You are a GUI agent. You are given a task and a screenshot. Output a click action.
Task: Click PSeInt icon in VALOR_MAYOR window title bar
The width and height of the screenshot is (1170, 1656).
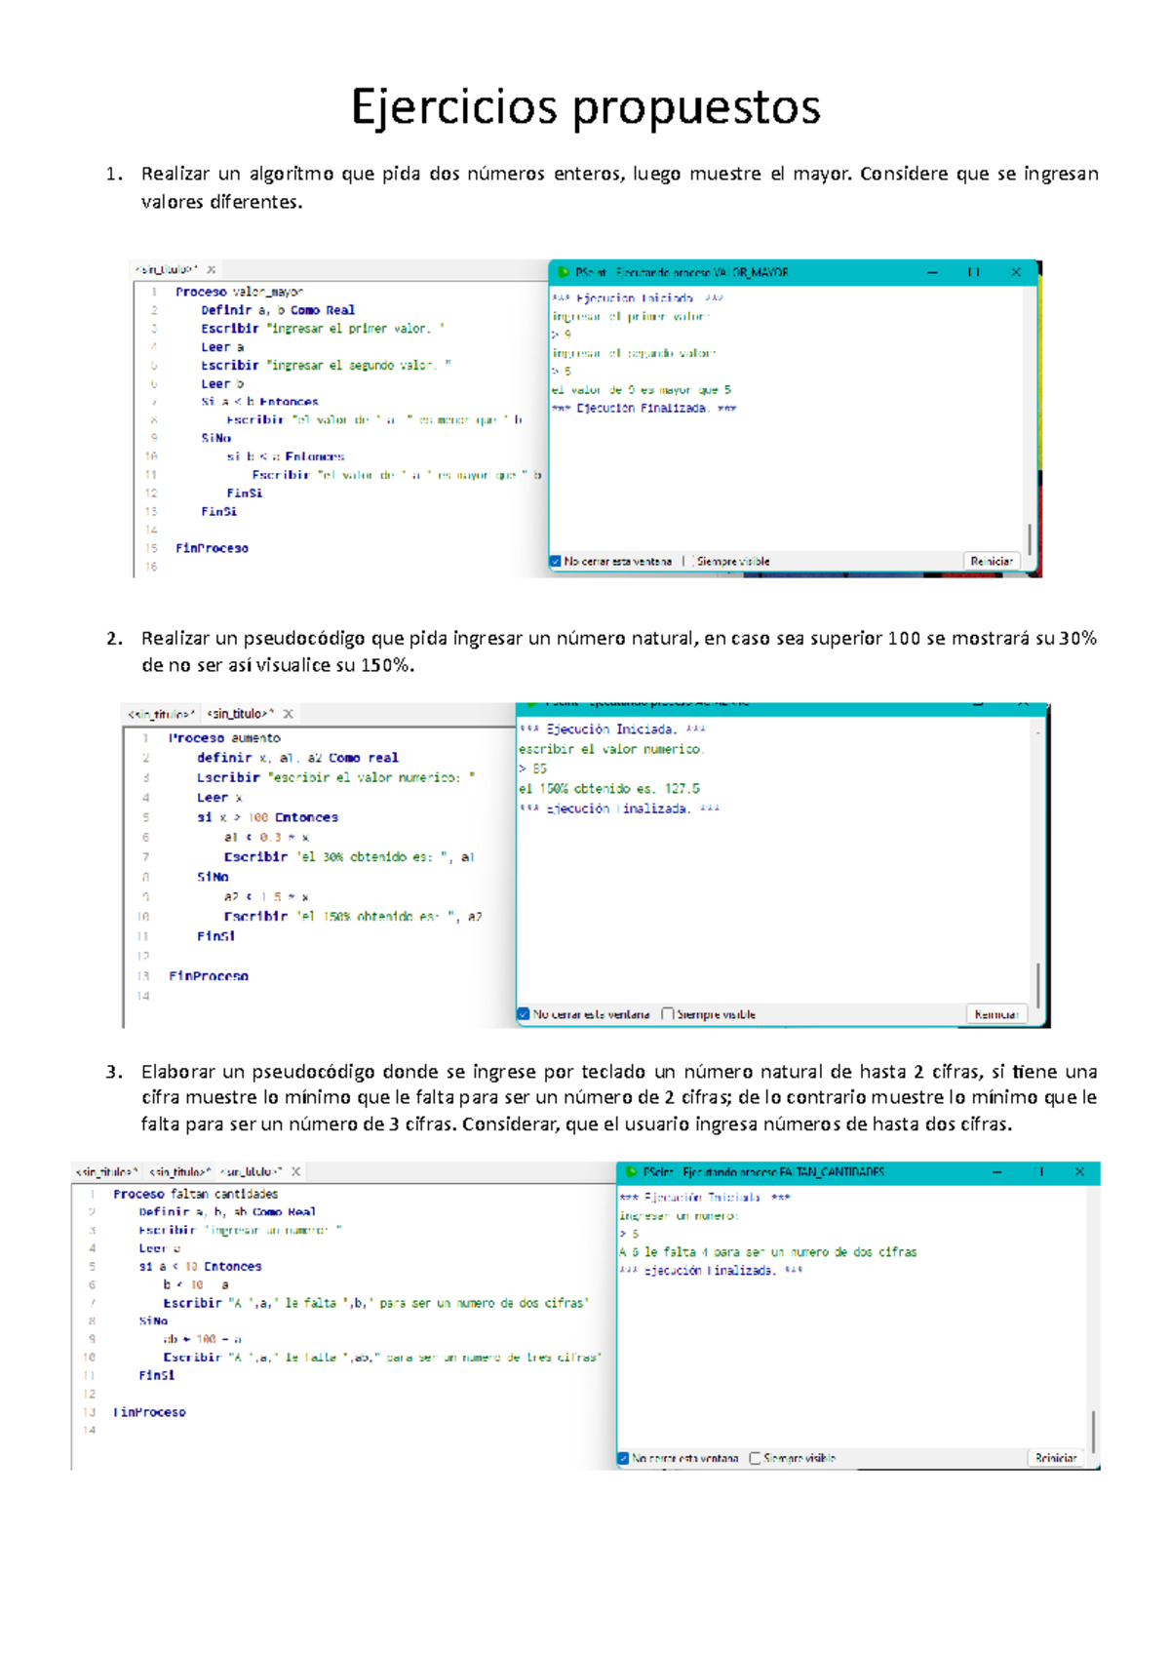click(562, 273)
